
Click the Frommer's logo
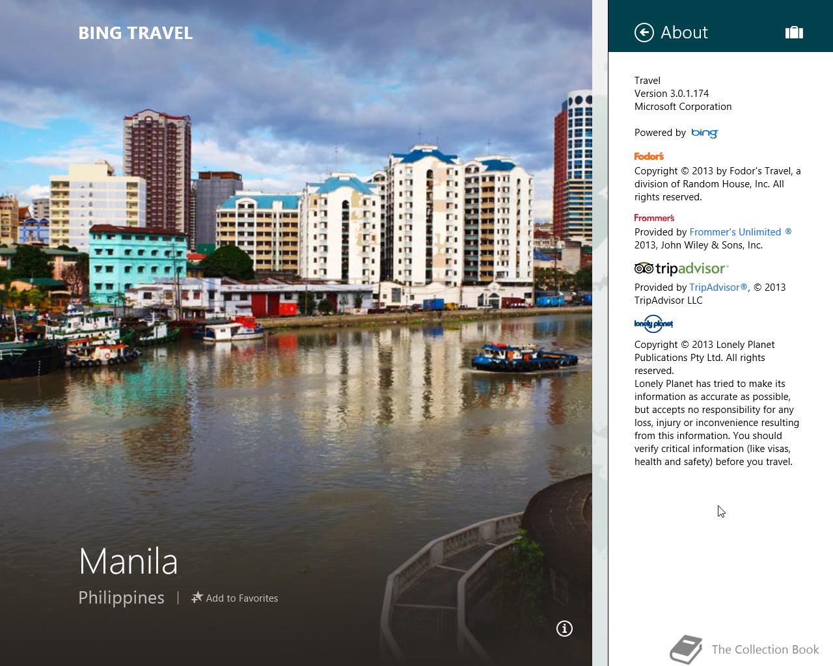coord(654,218)
